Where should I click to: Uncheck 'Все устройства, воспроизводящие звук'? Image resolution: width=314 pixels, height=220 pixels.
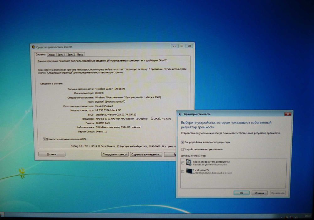182,142
